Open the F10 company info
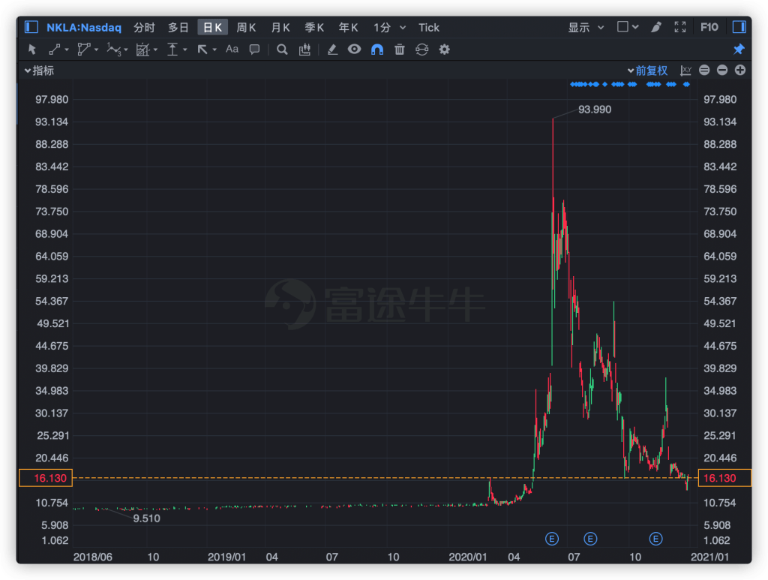This screenshot has width=768, height=580. (x=709, y=27)
